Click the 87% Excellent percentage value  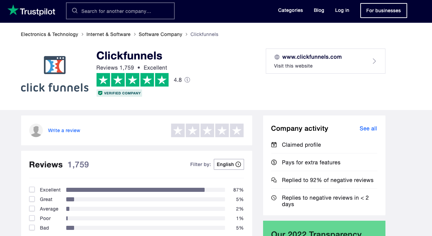click(238, 190)
